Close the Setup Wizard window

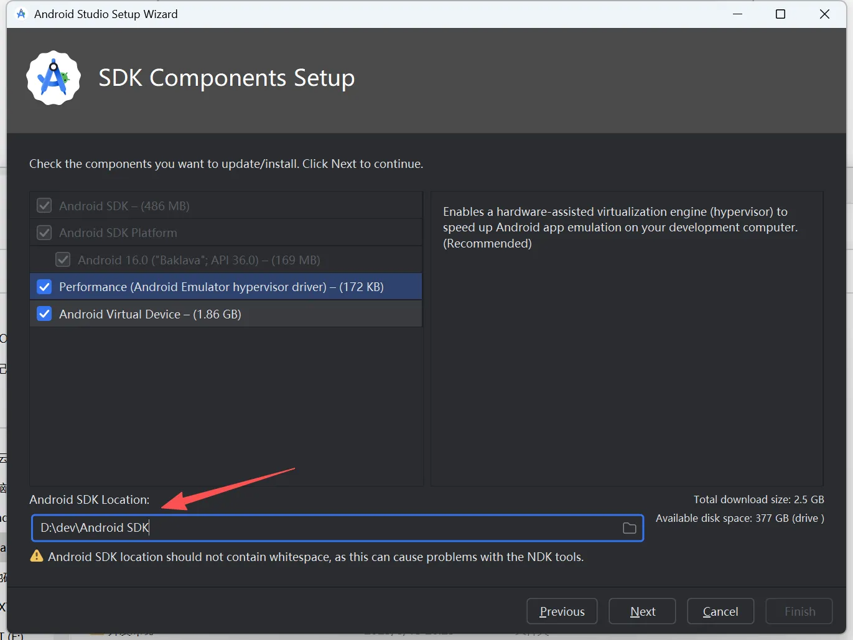pos(824,14)
